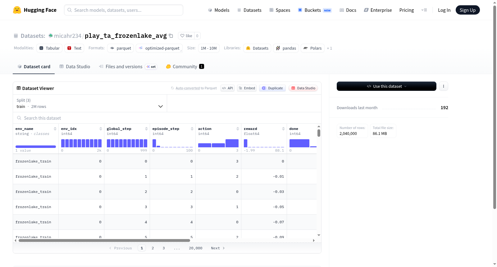Viewport: 497px width, 267px height.
Task: Open Data Studio button in viewer header
Action: 303,88
